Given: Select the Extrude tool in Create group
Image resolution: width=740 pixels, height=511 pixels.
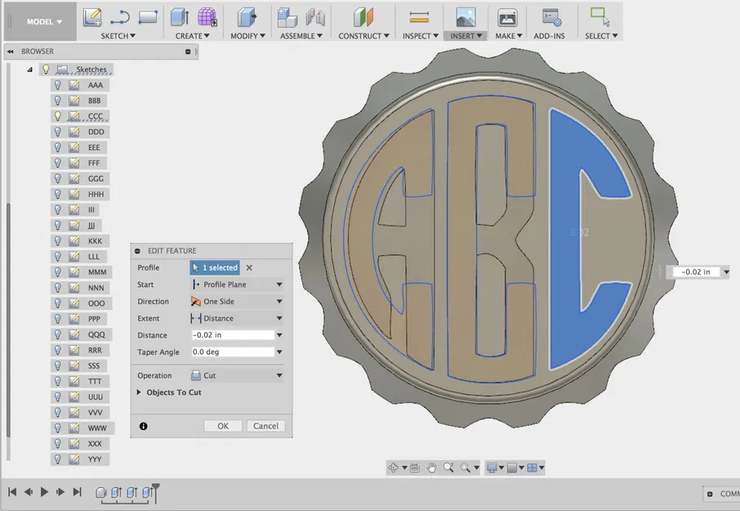Looking at the screenshot, I should (x=179, y=17).
